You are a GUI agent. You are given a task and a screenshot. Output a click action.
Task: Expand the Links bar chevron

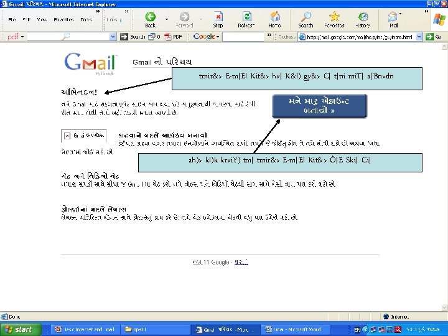(126, 11)
